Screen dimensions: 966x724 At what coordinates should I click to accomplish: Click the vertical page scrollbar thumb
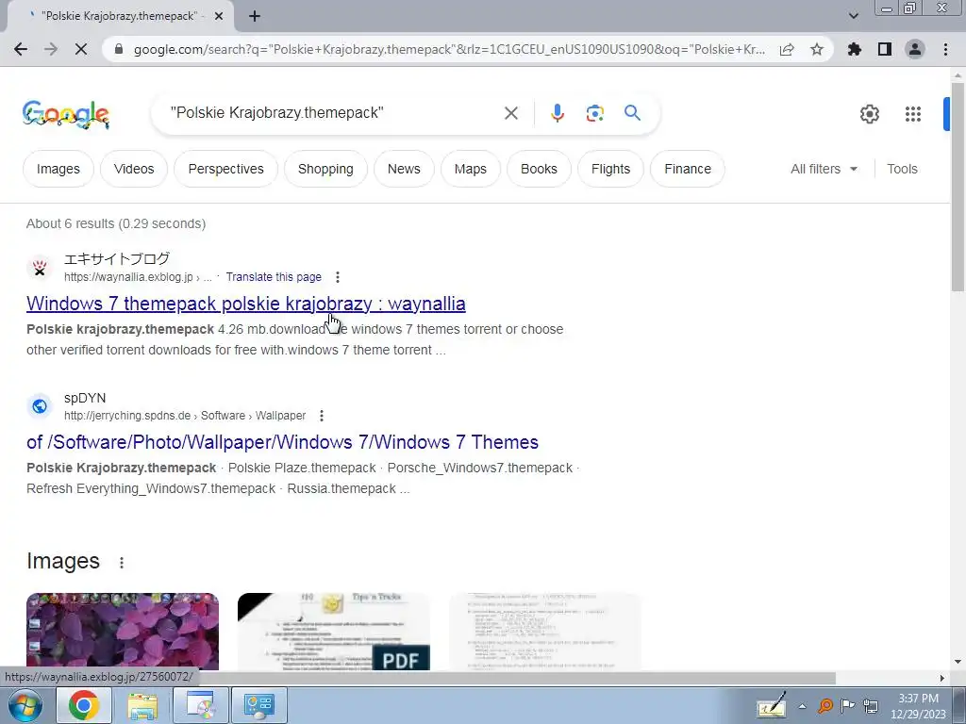pos(958,186)
